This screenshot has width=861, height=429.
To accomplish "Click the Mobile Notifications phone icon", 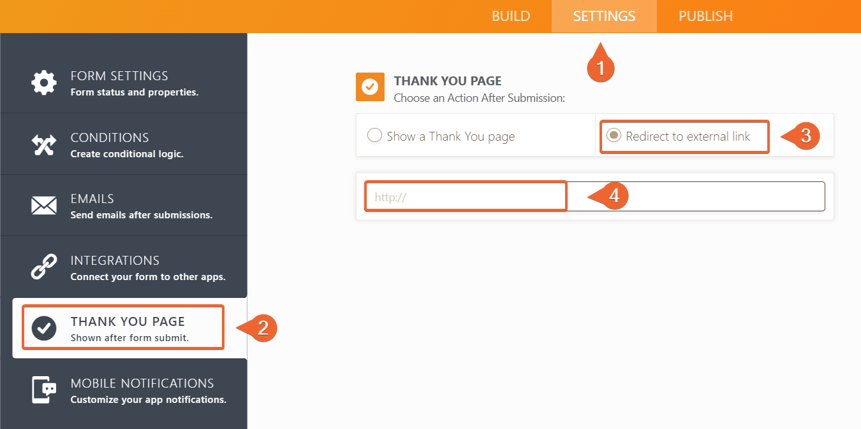I will [x=43, y=389].
